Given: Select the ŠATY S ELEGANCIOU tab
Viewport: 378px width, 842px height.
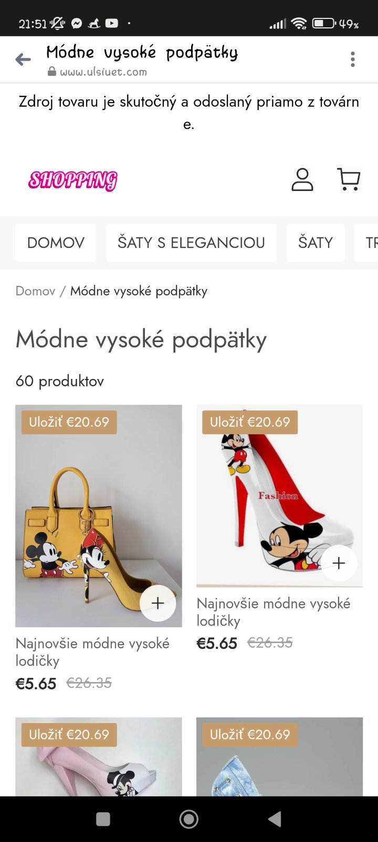Looking at the screenshot, I should point(191,243).
